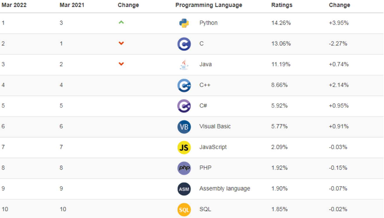Click the Mar 2022 column header

click(x=14, y=5)
